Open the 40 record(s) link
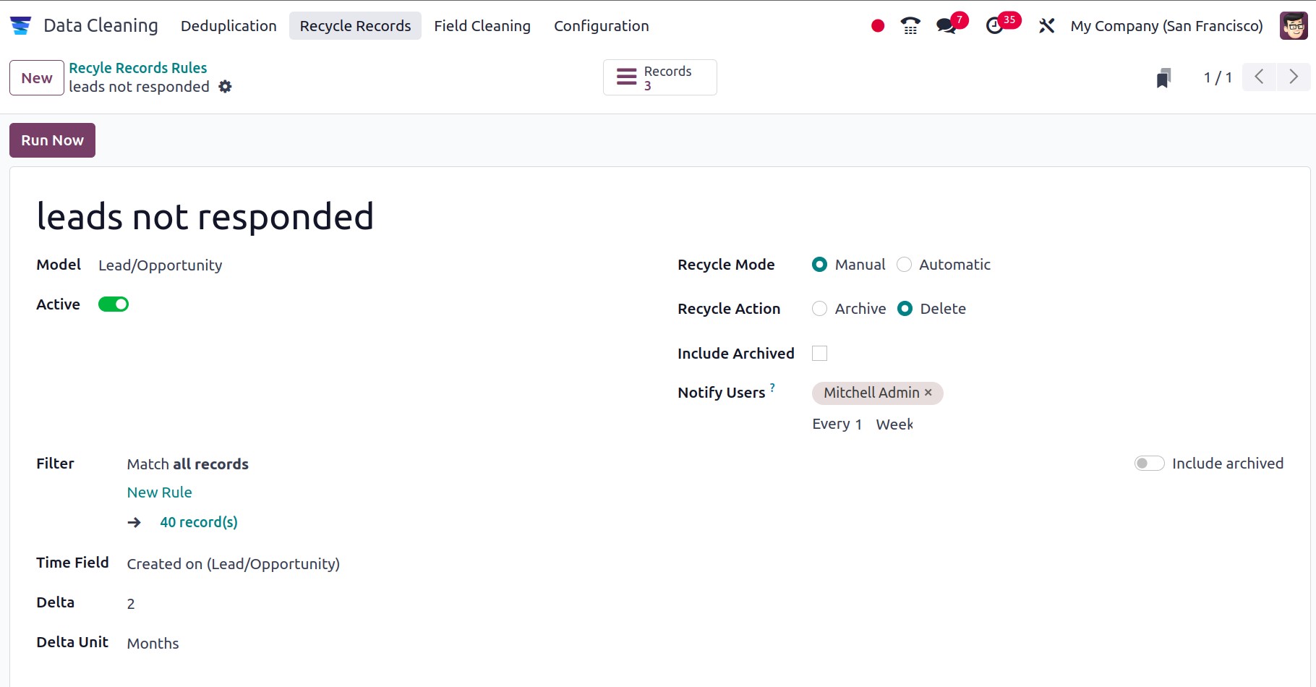This screenshot has width=1316, height=687. click(199, 521)
